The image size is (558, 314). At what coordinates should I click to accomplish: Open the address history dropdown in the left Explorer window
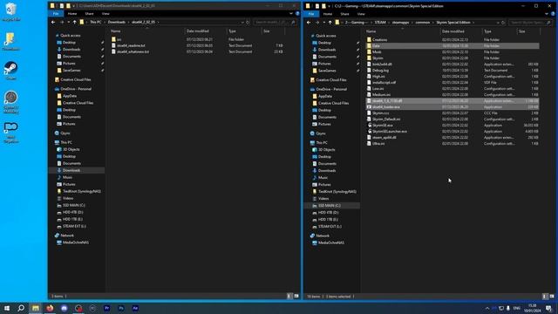tap(242, 22)
